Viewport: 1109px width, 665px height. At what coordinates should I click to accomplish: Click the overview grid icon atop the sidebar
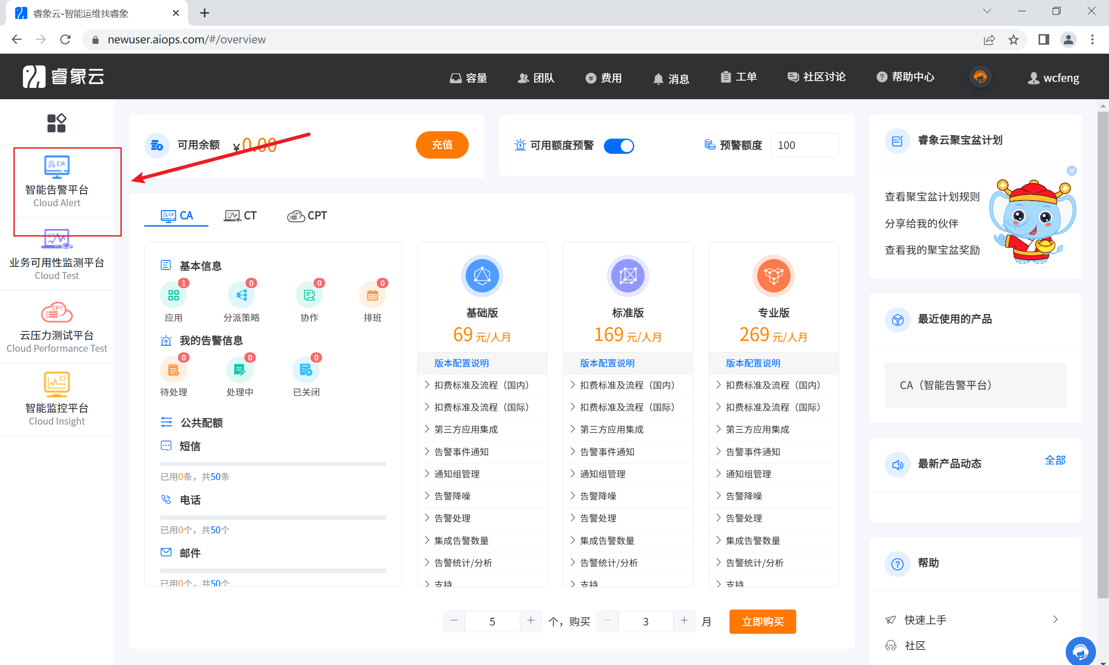tap(56, 123)
